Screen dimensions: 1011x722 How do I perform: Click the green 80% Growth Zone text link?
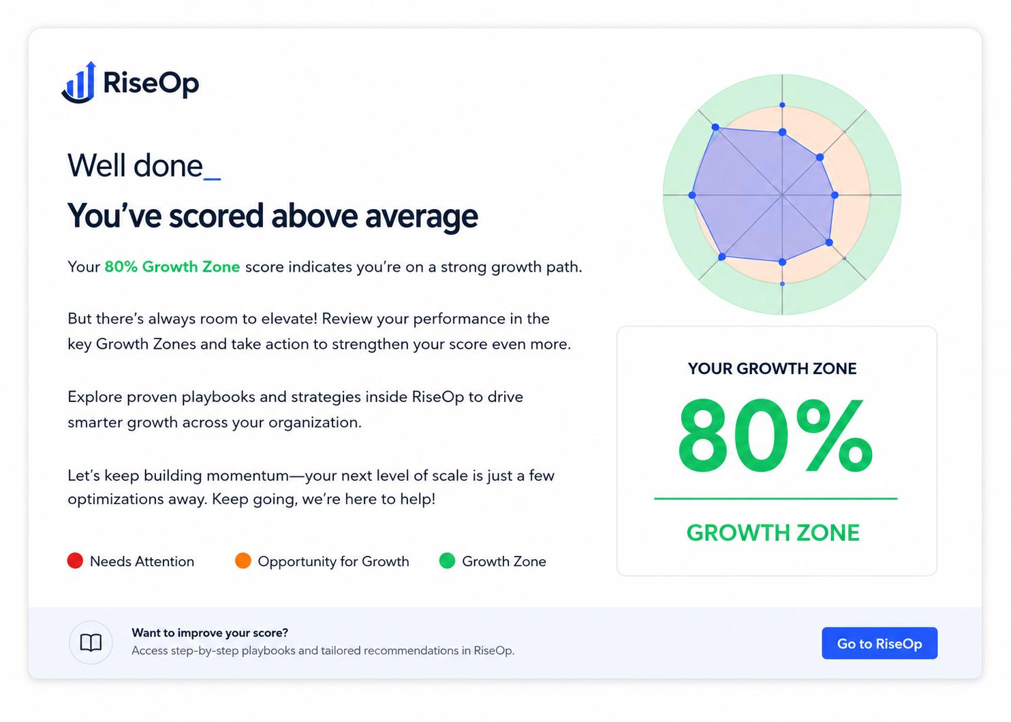172,267
